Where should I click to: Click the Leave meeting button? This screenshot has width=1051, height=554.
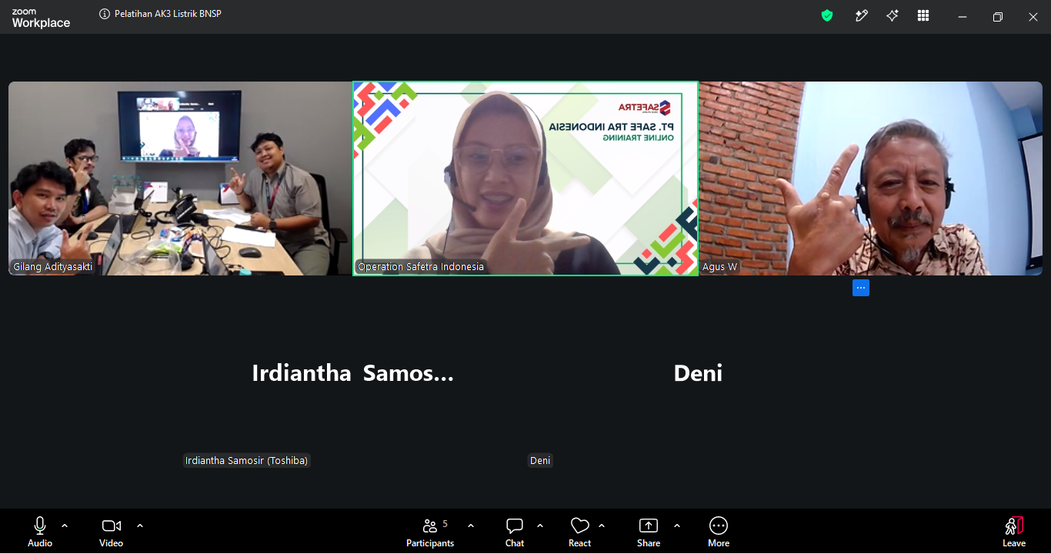coord(1014,532)
